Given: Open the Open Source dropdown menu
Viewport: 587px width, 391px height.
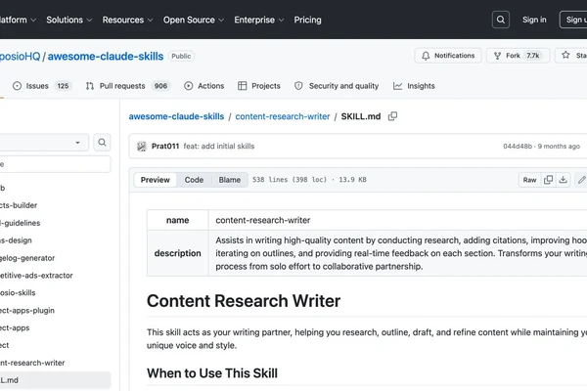Looking at the screenshot, I should pyautogui.click(x=193, y=20).
